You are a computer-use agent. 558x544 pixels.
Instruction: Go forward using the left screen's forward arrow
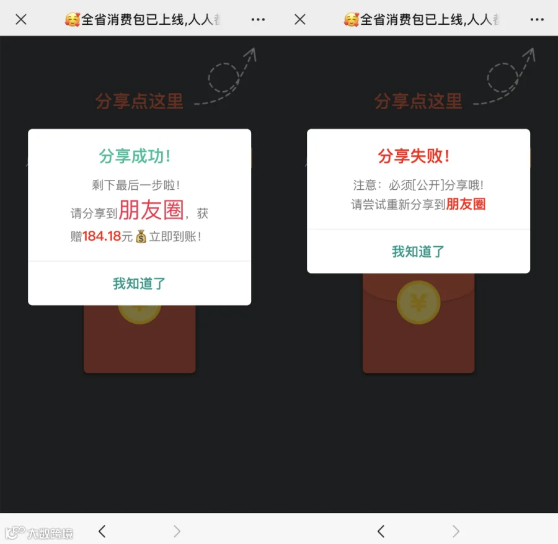coord(177,531)
